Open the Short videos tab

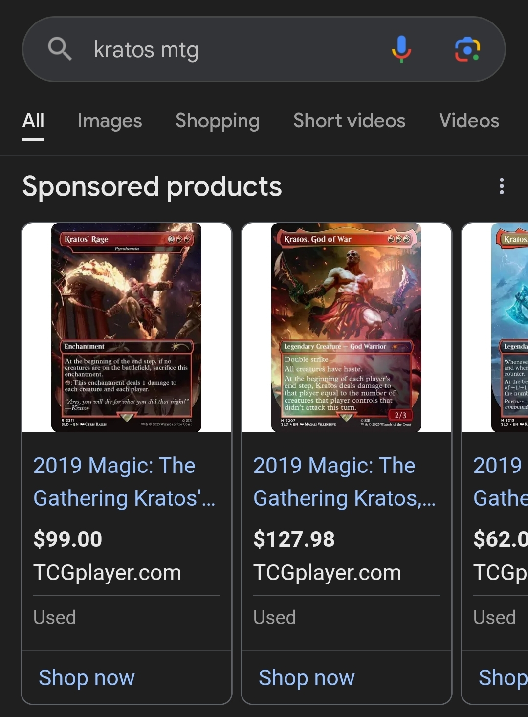pos(350,121)
